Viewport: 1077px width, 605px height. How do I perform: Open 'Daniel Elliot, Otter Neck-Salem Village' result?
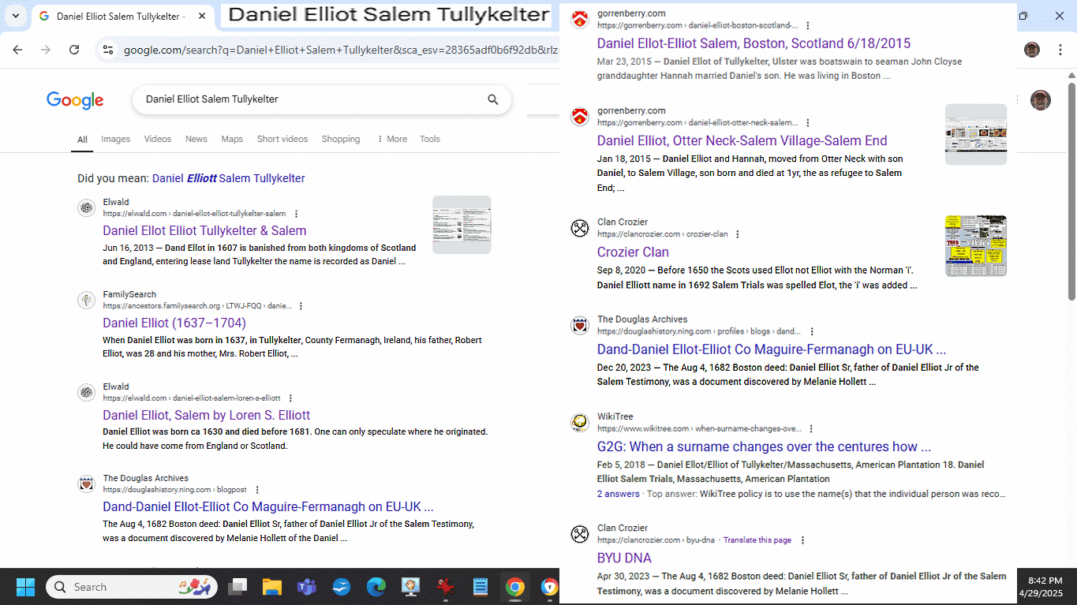742,140
